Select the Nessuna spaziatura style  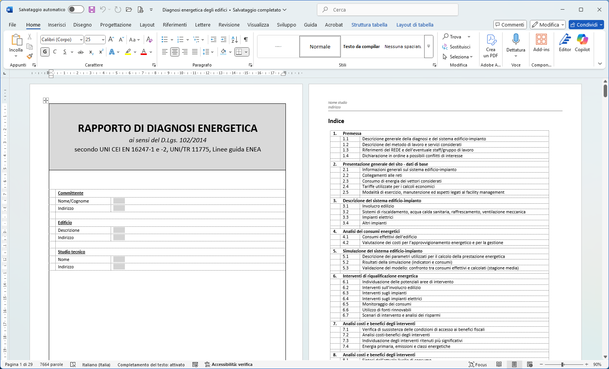(403, 47)
